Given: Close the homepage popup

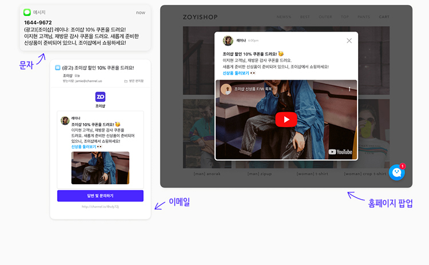Looking at the screenshot, I should [349, 41].
